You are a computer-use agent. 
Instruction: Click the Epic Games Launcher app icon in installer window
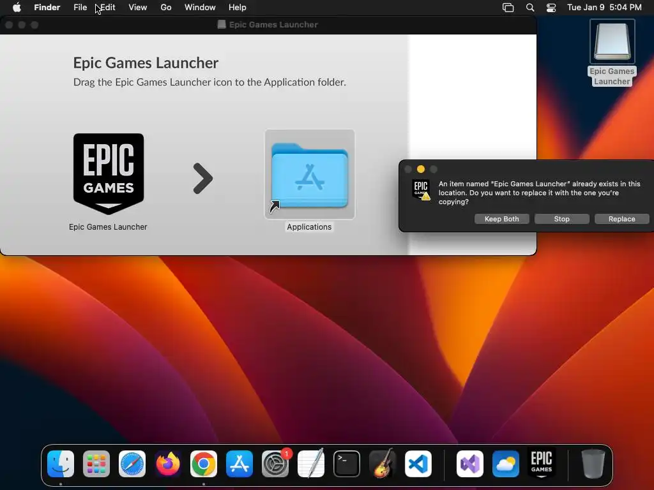point(109,174)
